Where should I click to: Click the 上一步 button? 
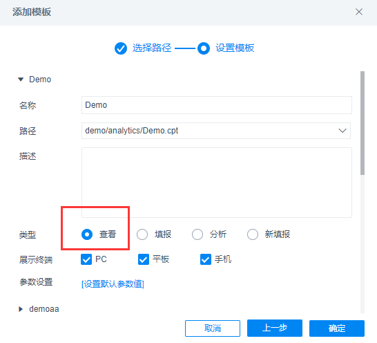(275, 328)
